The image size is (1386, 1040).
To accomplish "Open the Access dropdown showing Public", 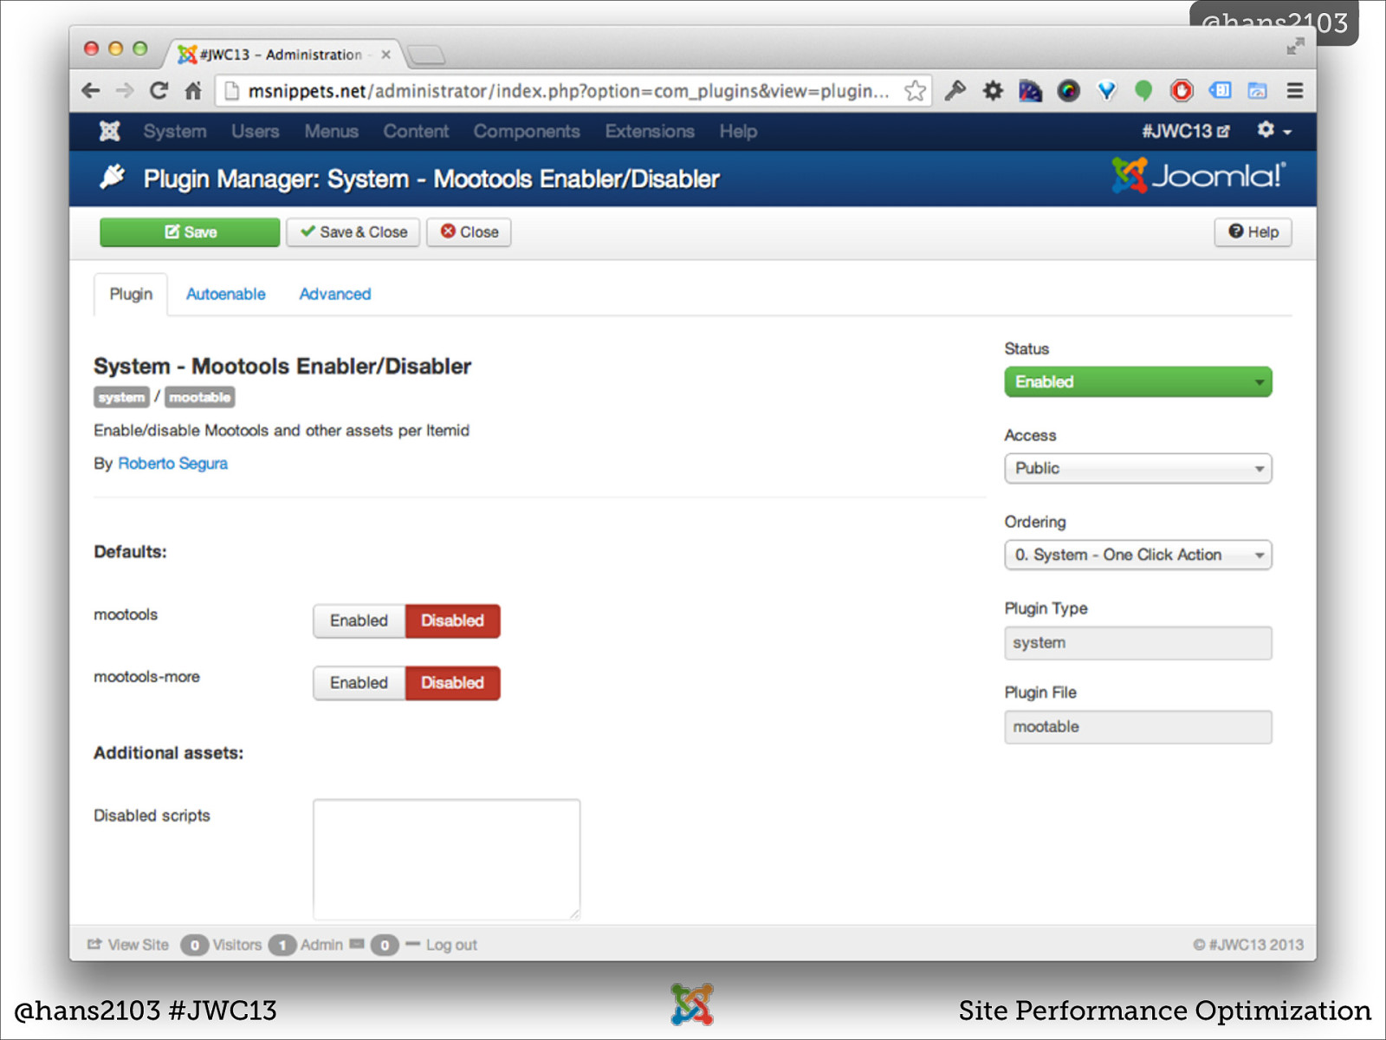I will pyautogui.click(x=1138, y=469).
